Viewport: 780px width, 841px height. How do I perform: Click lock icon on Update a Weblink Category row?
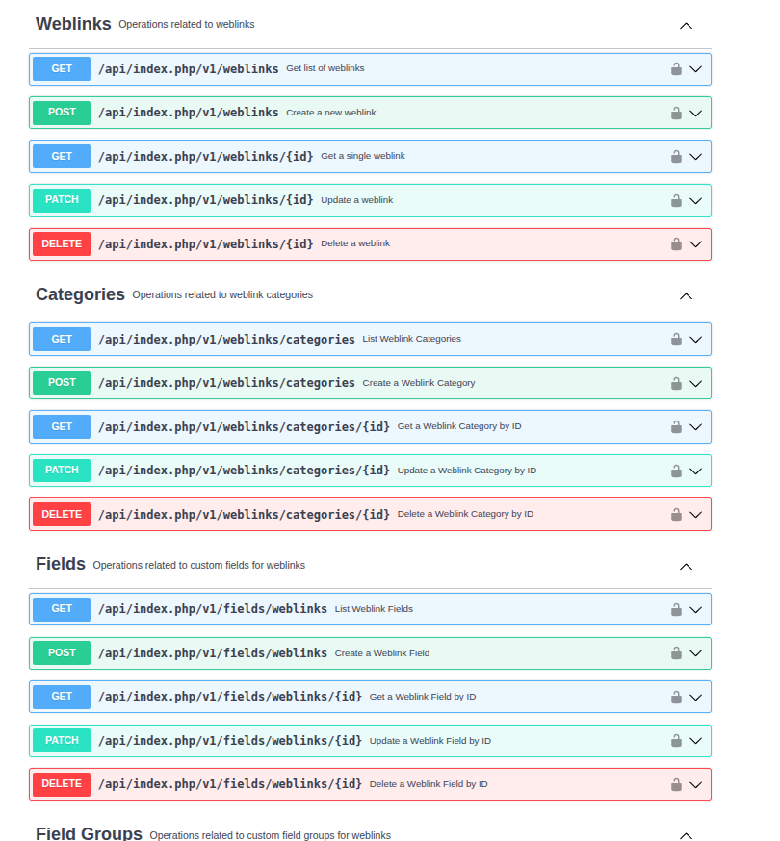(x=676, y=471)
